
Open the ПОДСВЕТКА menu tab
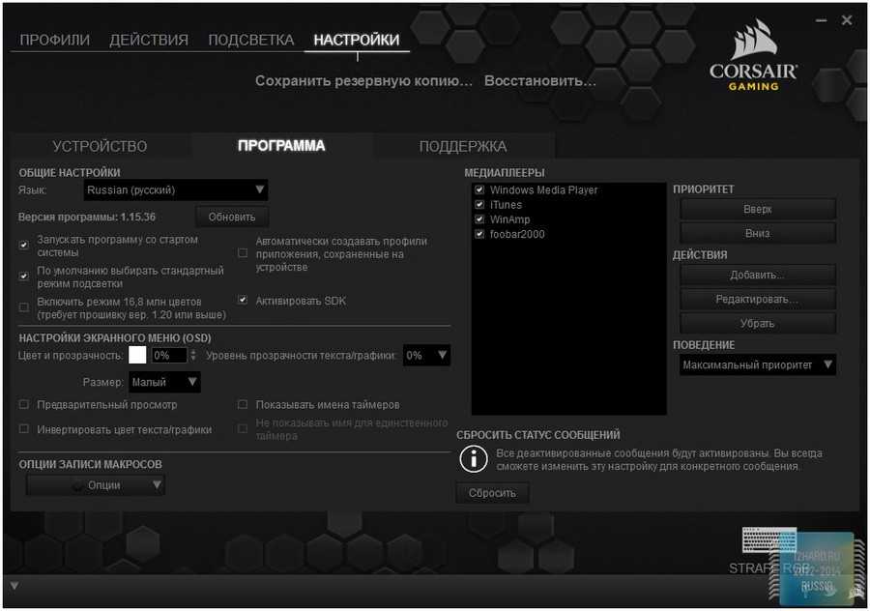click(250, 40)
